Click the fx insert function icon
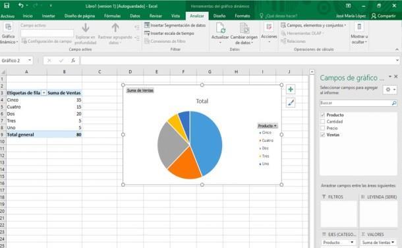Image resolution: width=402 pixels, height=248 pixels. pos(73,61)
